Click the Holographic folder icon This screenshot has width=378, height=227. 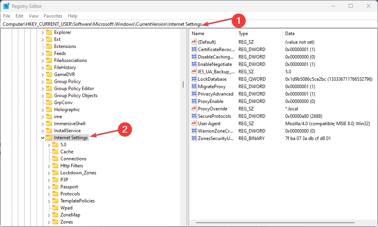(49, 110)
